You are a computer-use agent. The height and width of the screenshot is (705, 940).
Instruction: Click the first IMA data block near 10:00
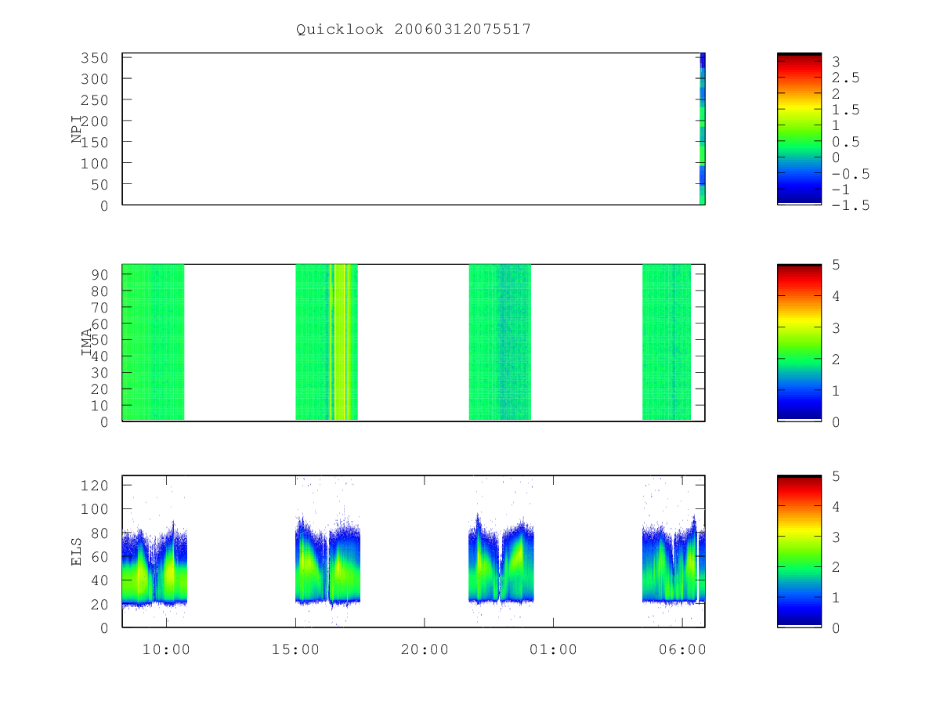154,342
